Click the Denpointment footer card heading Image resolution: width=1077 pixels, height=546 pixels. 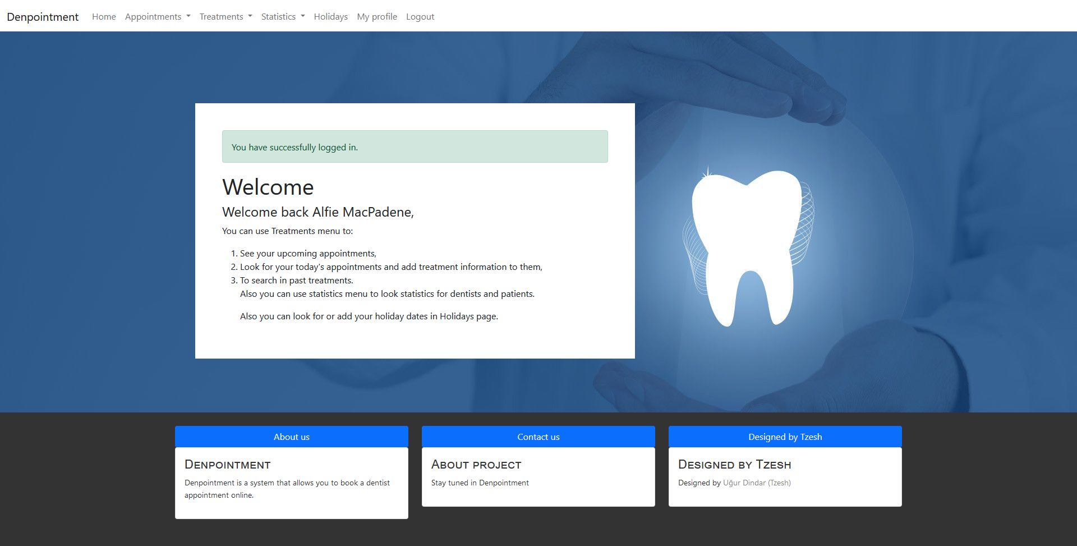point(228,465)
